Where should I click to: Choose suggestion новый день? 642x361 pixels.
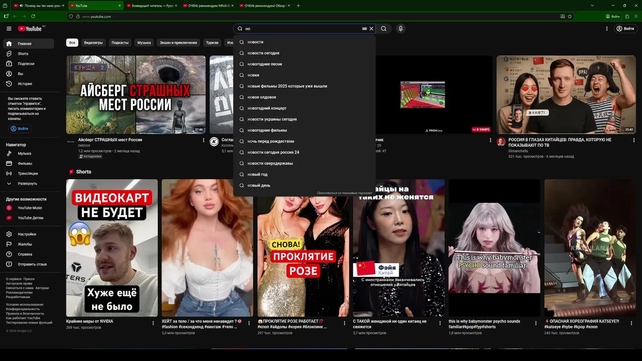click(304, 186)
